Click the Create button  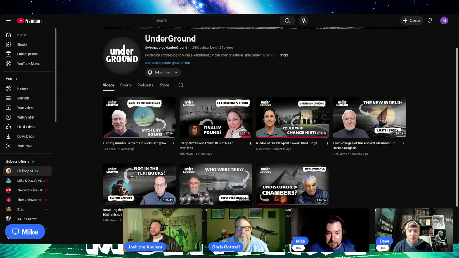coord(411,20)
